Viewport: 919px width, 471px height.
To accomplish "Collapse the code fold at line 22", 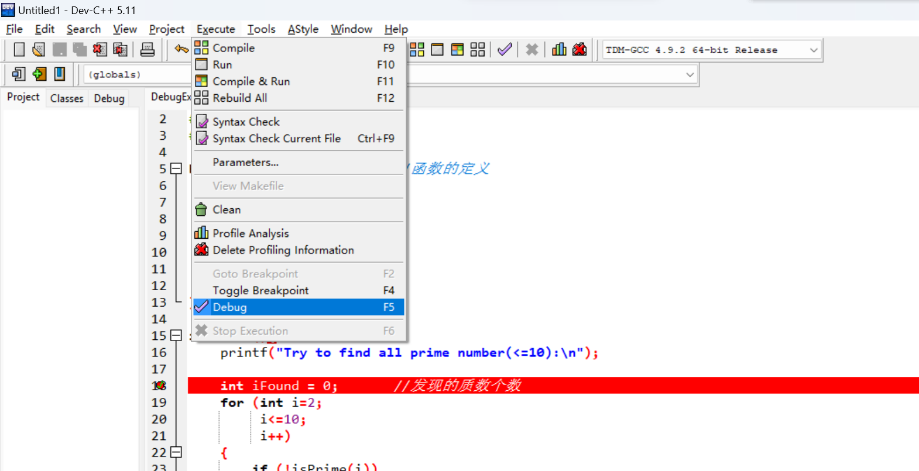I will (x=176, y=452).
